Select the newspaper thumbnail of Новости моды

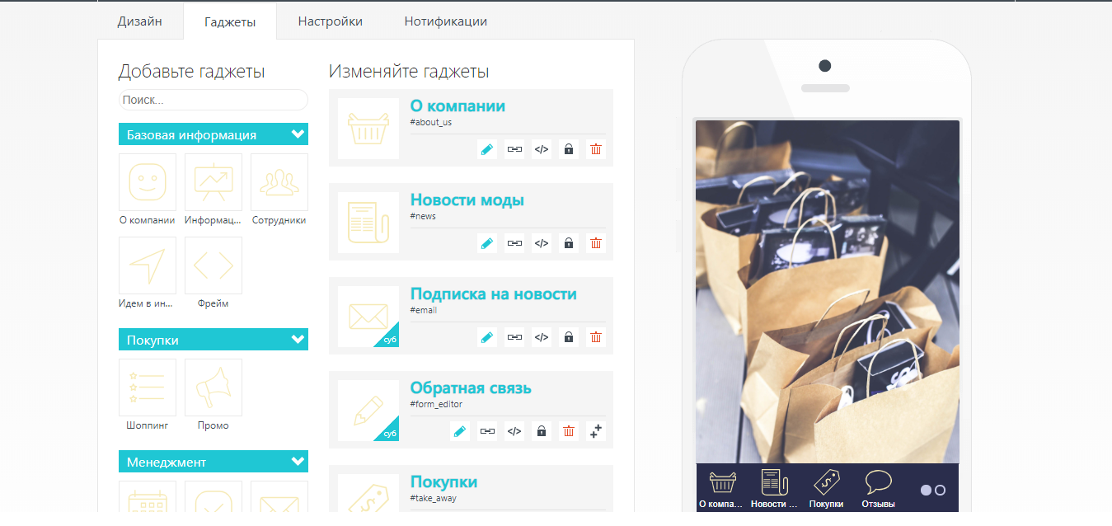[368, 223]
